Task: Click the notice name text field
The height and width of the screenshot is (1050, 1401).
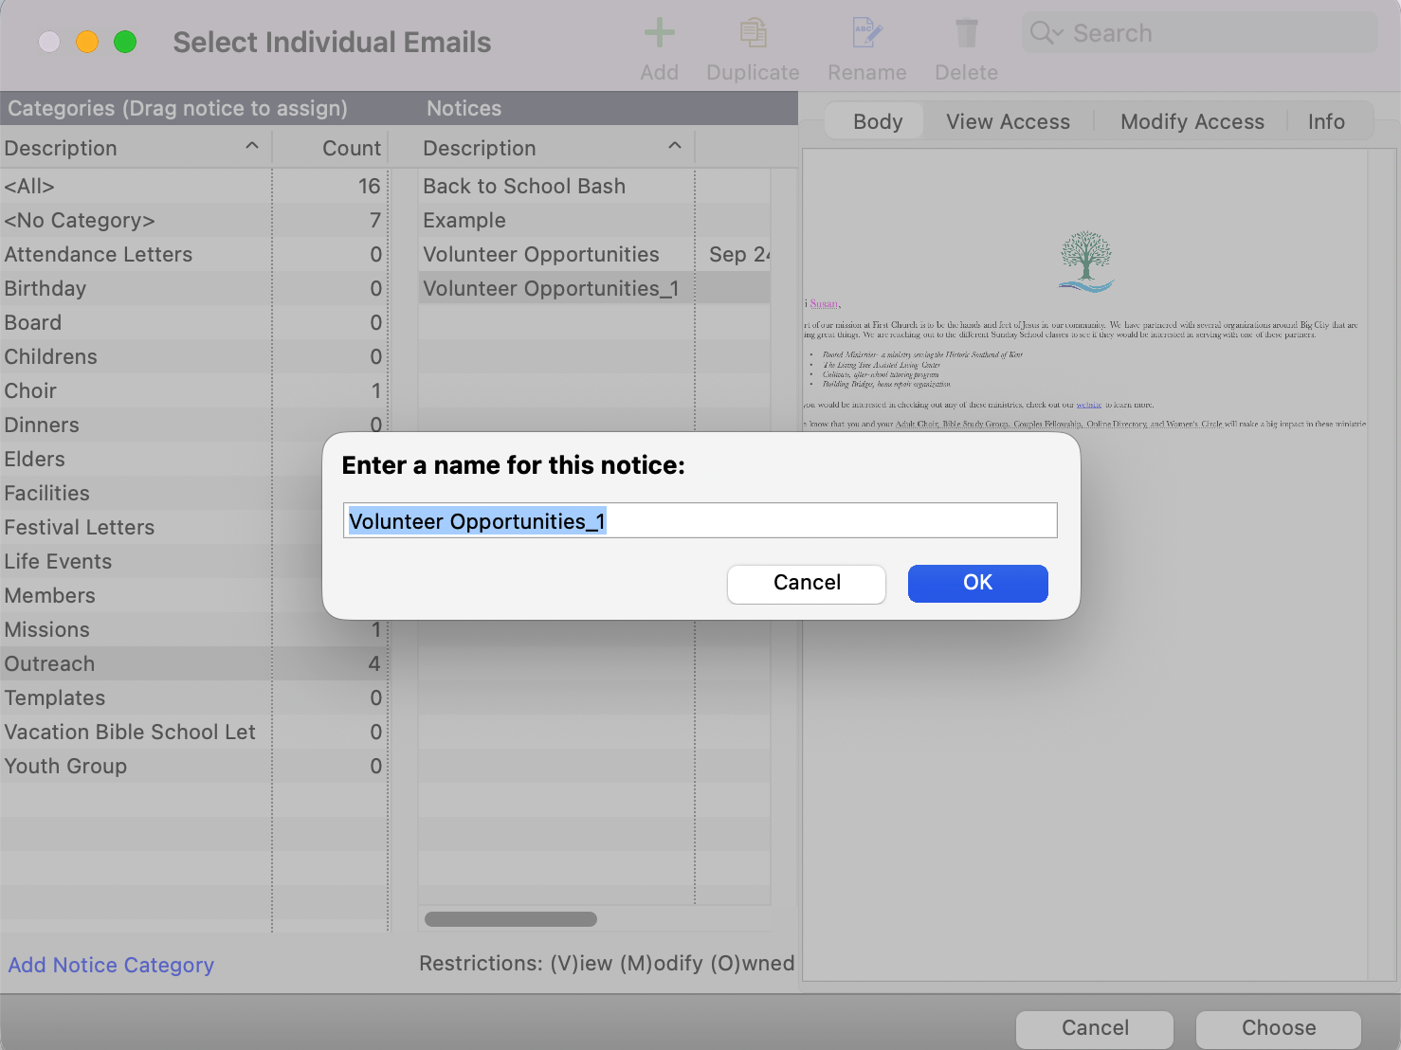Action: [x=700, y=520]
